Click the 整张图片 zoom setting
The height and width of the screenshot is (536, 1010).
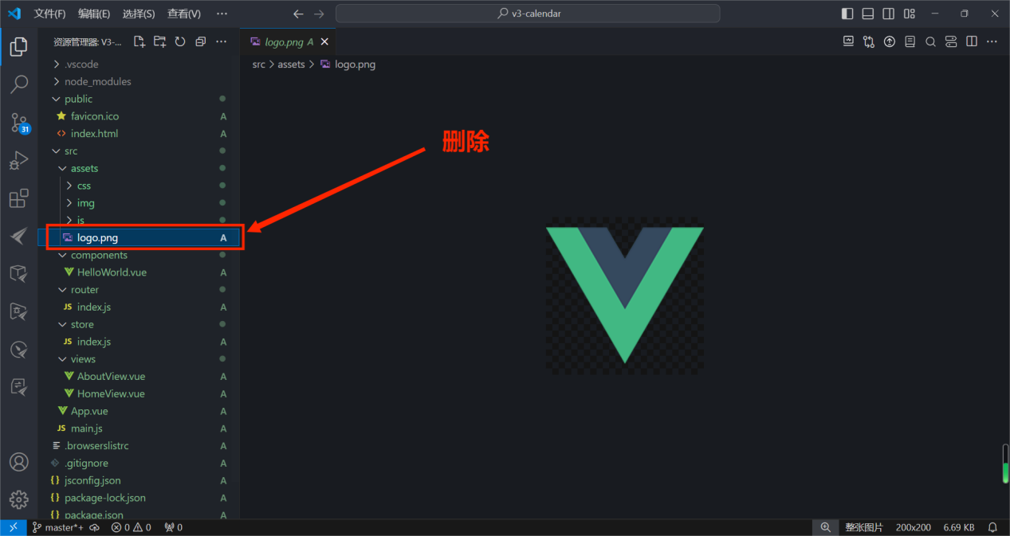[x=865, y=527]
